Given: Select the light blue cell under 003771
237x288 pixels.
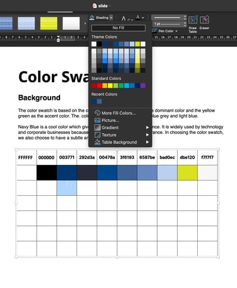Looking at the screenshot, I should click(x=66, y=188).
